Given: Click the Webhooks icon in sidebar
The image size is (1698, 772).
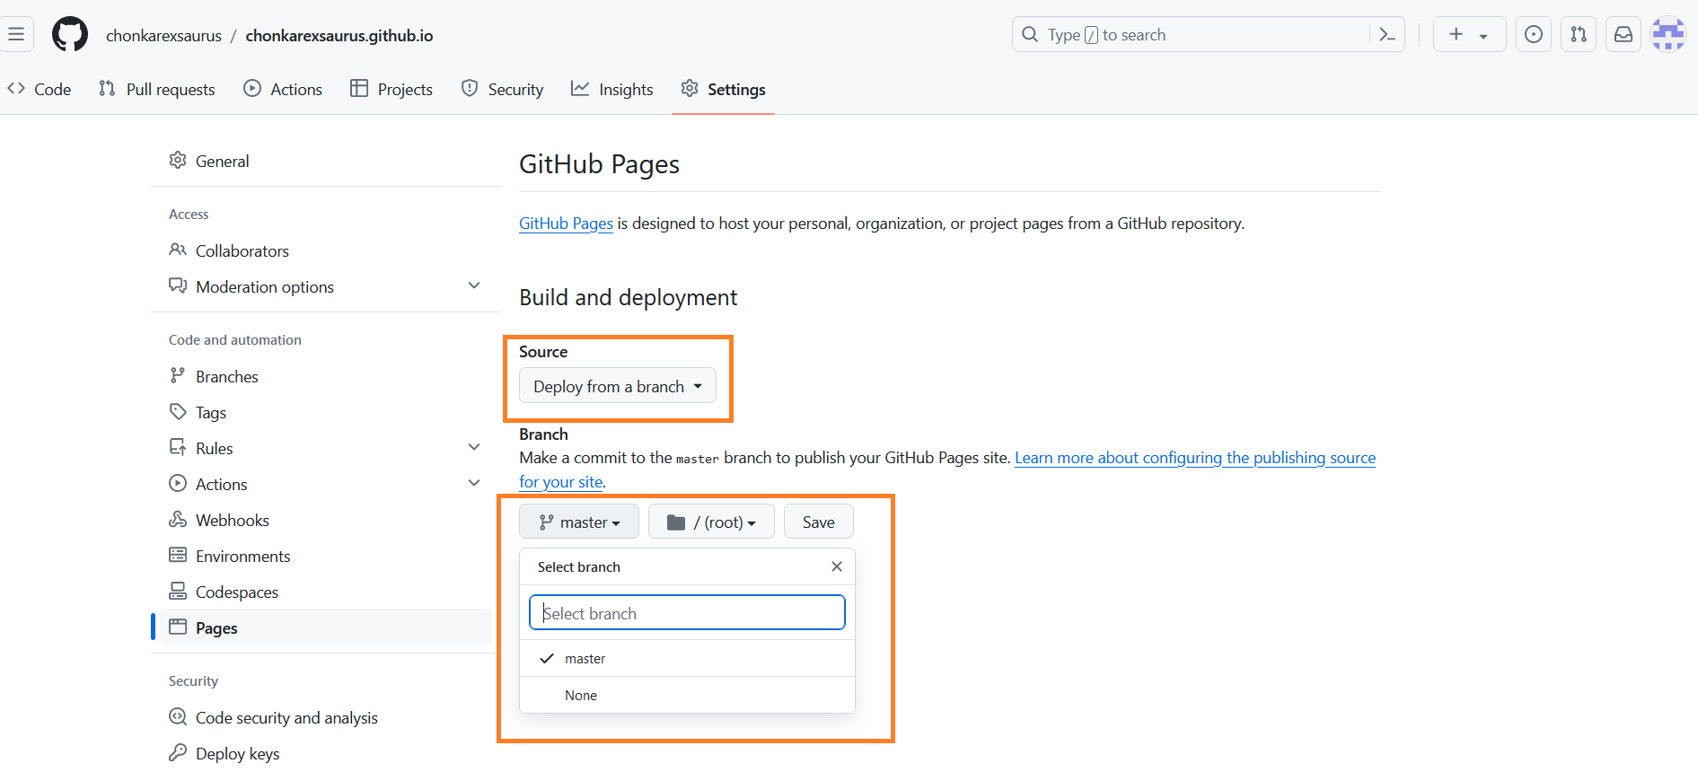Looking at the screenshot, I should pos(178,520).
